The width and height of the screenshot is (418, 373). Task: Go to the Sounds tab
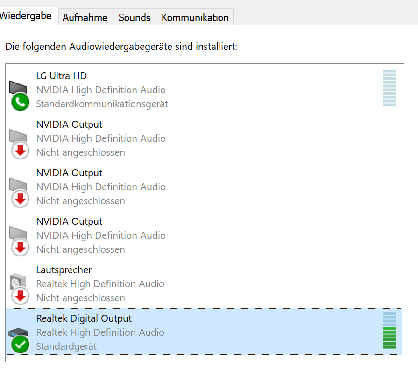[x=135, y=17]
